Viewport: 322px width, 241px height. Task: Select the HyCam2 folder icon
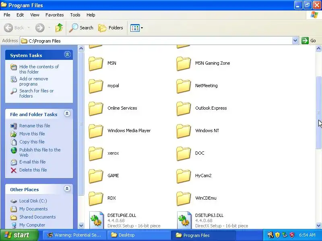184,176
